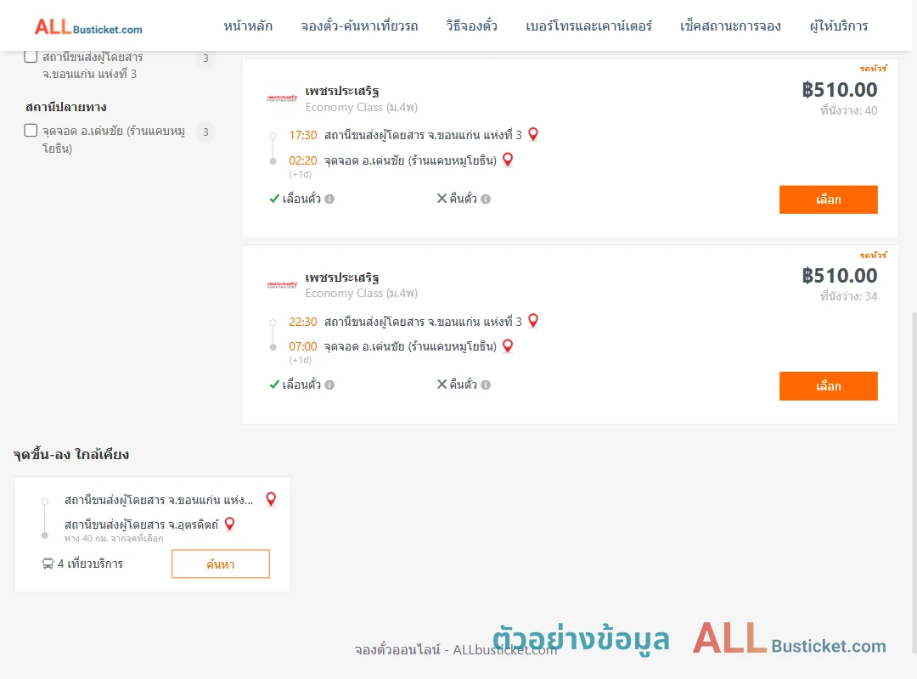Show reschedule info icon on 22:30 trip
Screen dimensions: 917x679
(329, 384)
